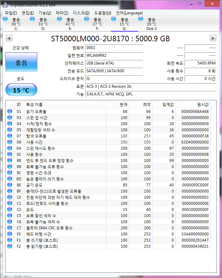The height and width of the screenshot is (278, 222).
Task: Open the 테마(T) menu
Action: [62, 13]
